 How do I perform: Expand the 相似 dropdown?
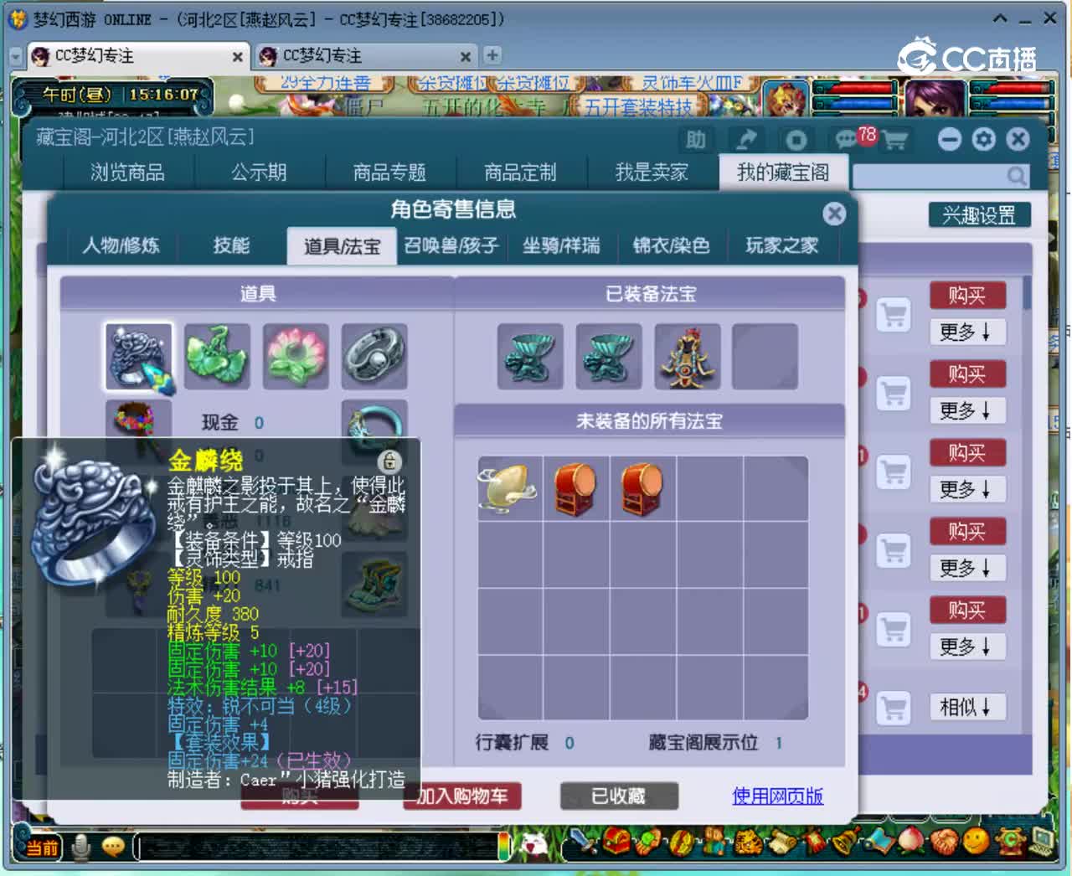pyautogui.click(x=967, y=708)
